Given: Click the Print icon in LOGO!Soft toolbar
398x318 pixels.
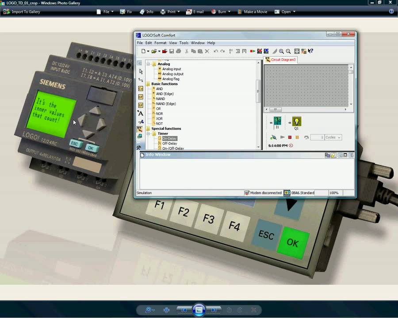Looking at the screenshot, I should (179, 51).
